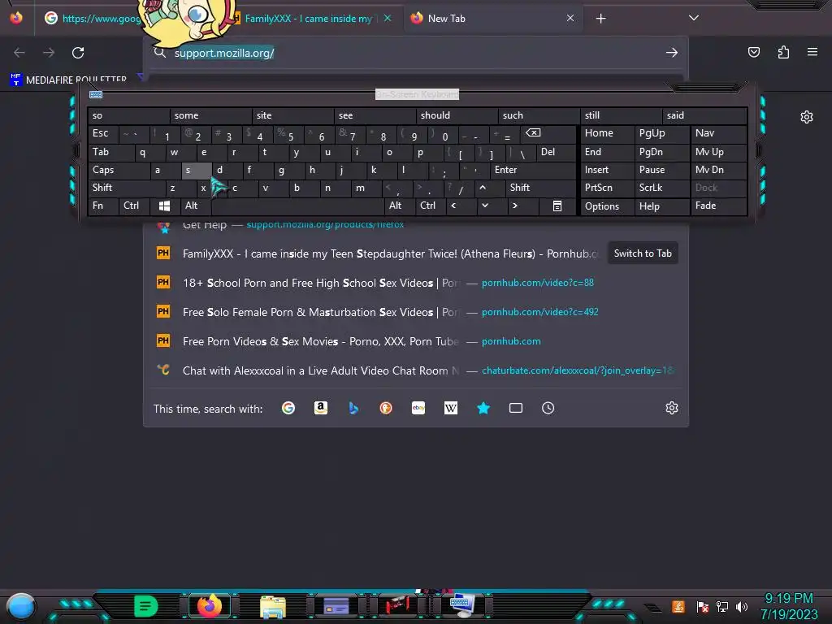Image resolution: width=832 pixels, height=624 pixels.
Task: Search this time with Amazon icon
Action: coord(320,408)
